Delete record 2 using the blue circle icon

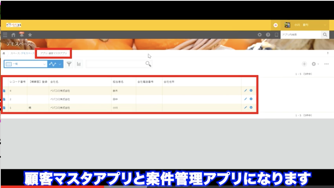pyautogui.click(x=251, y=99)
